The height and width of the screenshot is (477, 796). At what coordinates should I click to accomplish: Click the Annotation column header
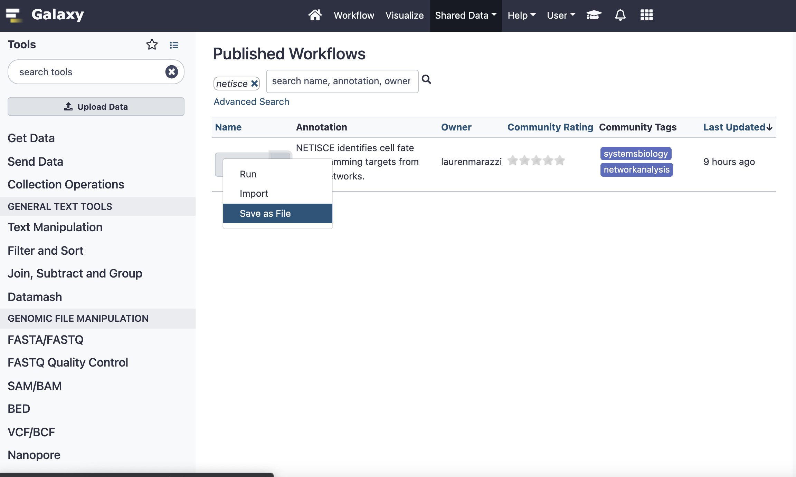[x=321, y=127]
